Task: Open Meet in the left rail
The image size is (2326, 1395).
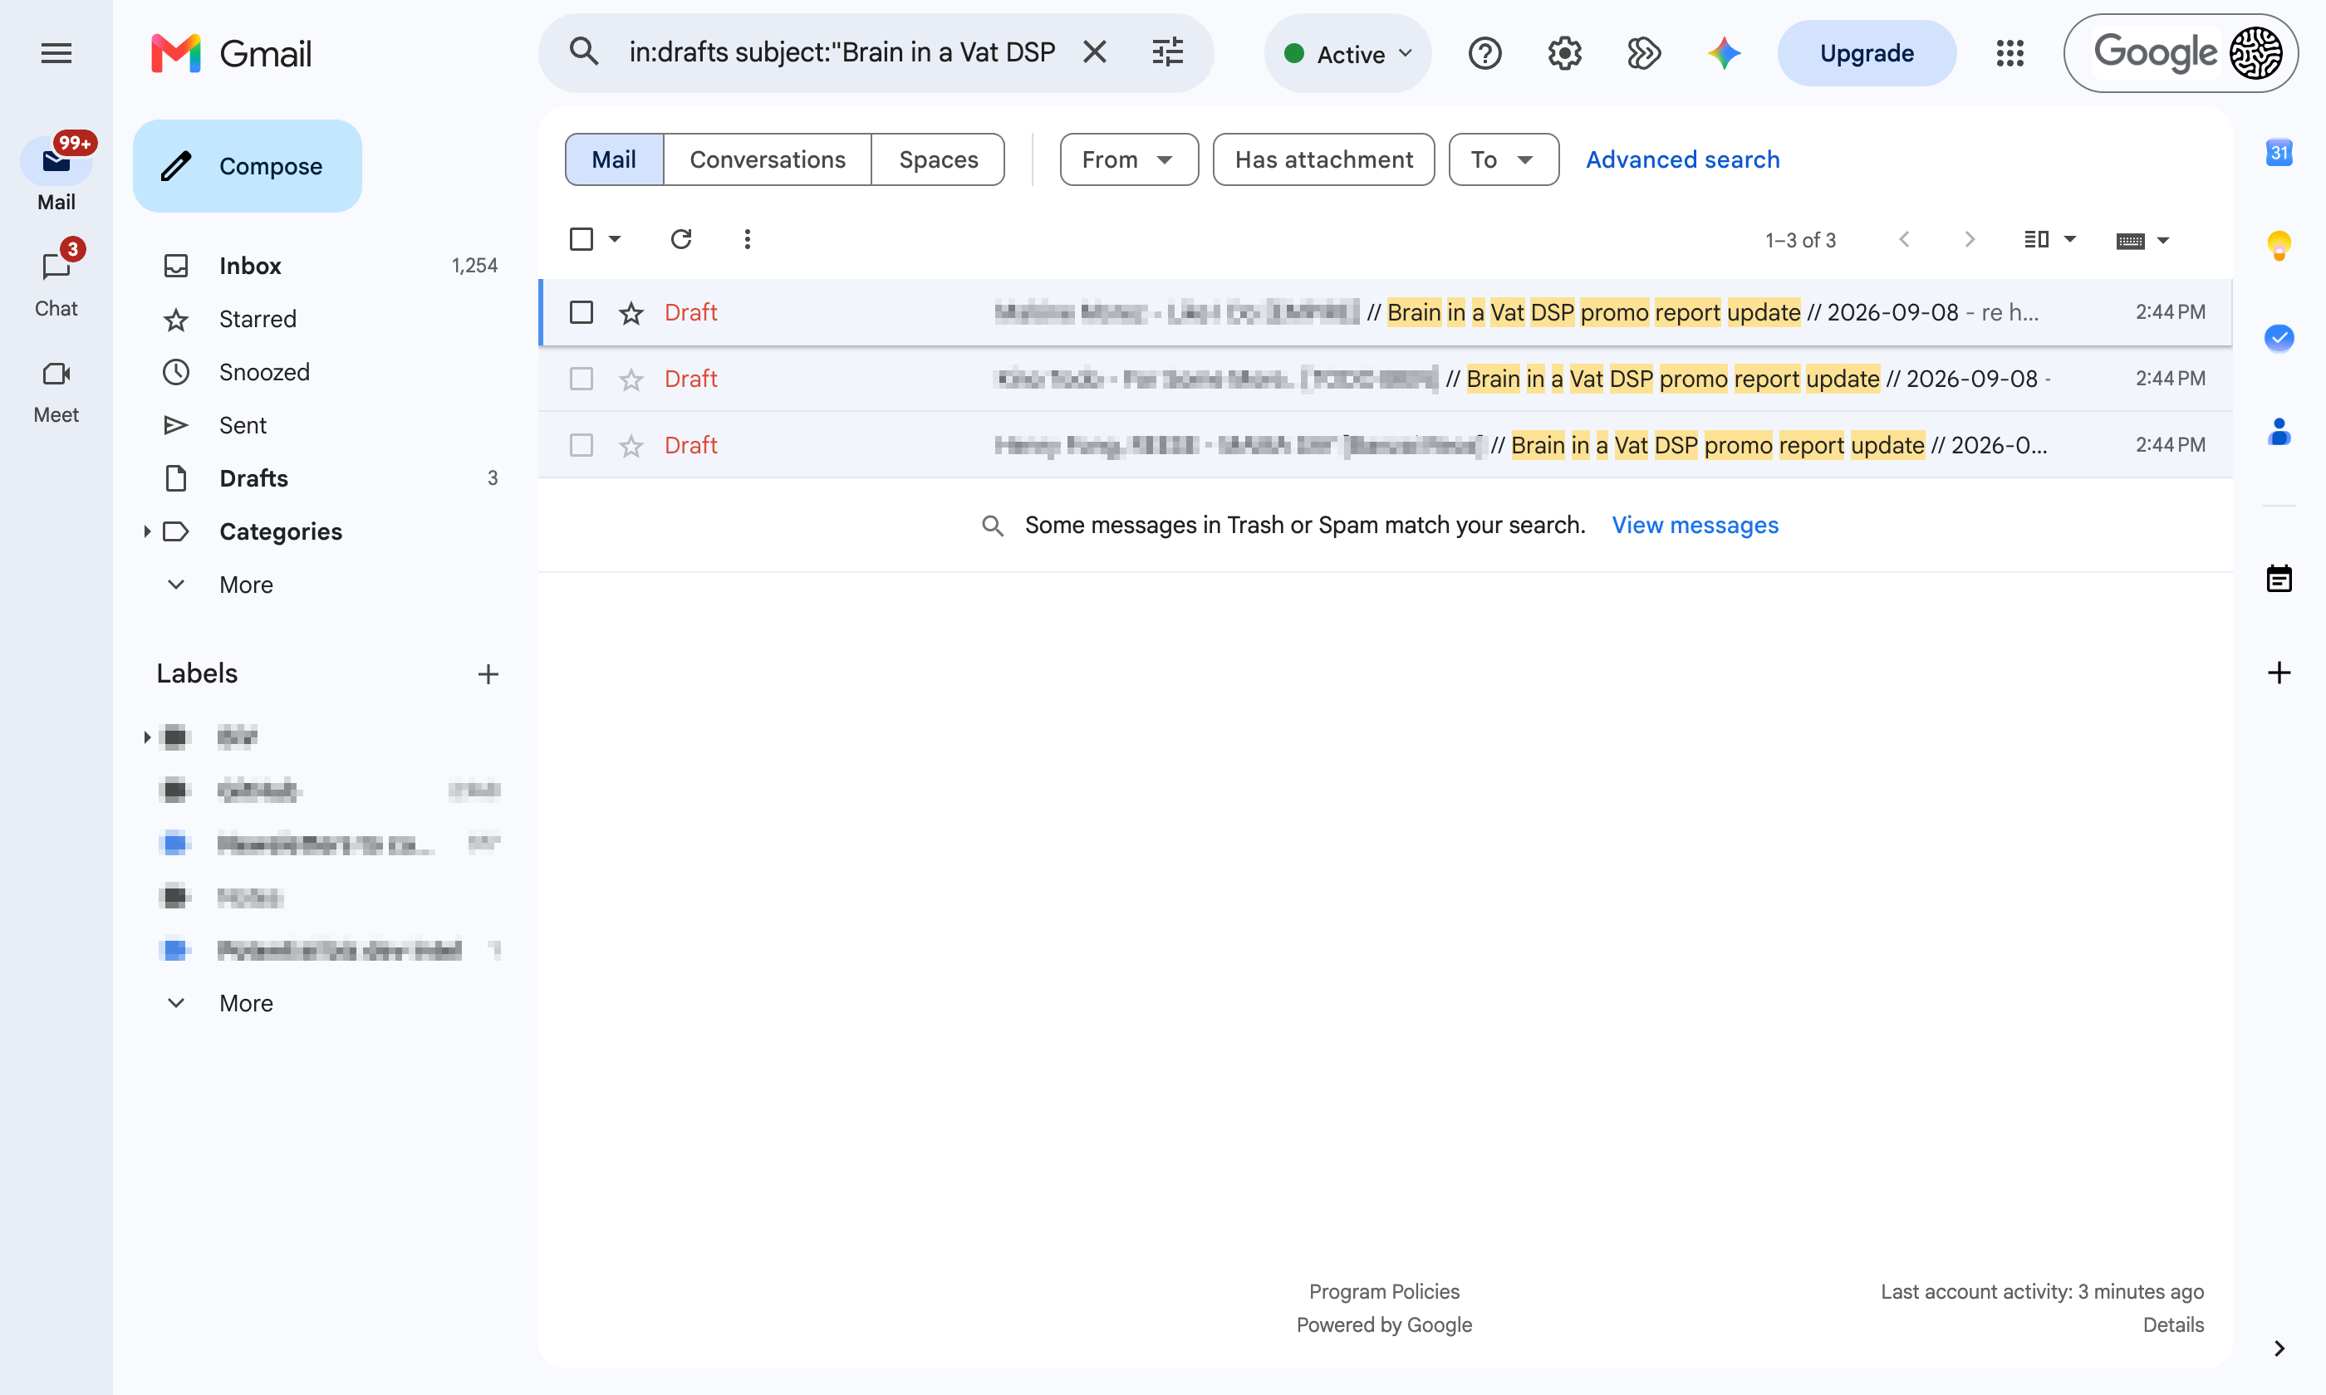Action: coord(56,390)
